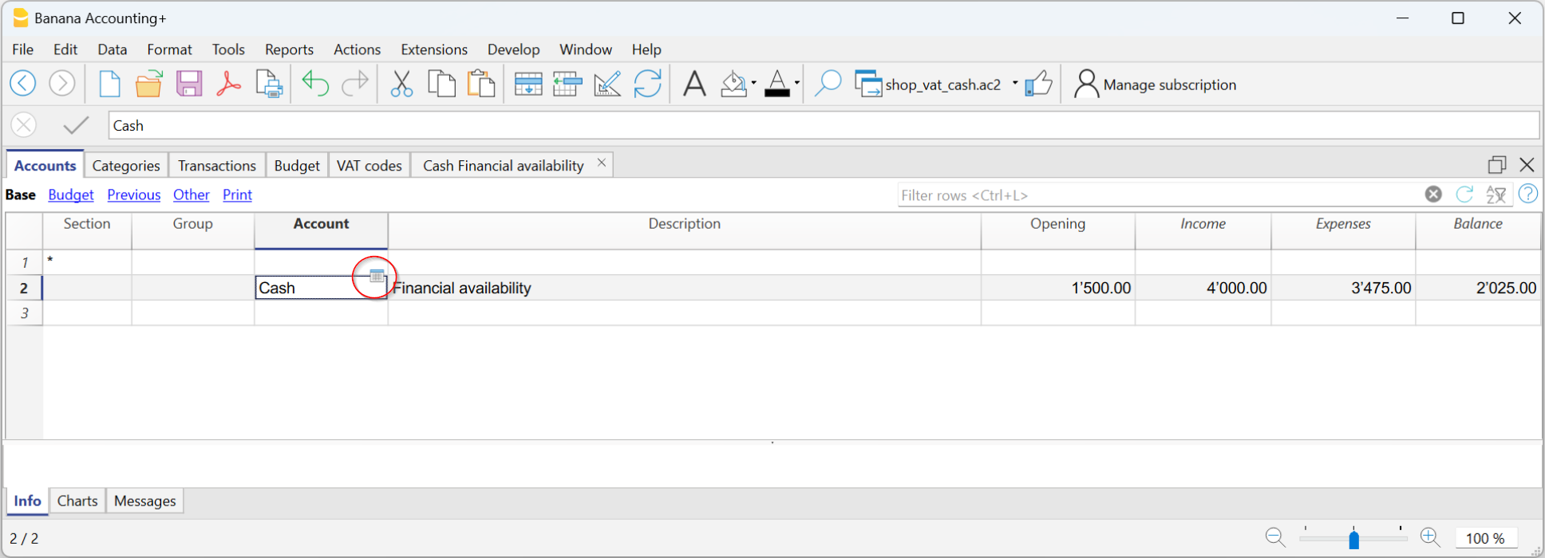
Task: Close the Cash Financial availability tab
Action: [602, 163]
